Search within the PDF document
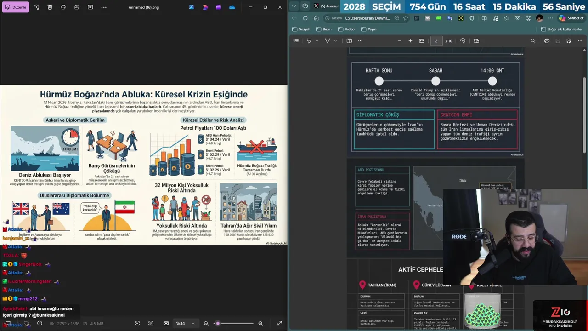Screen dimensions: 588x331 (x=533, y=41)
